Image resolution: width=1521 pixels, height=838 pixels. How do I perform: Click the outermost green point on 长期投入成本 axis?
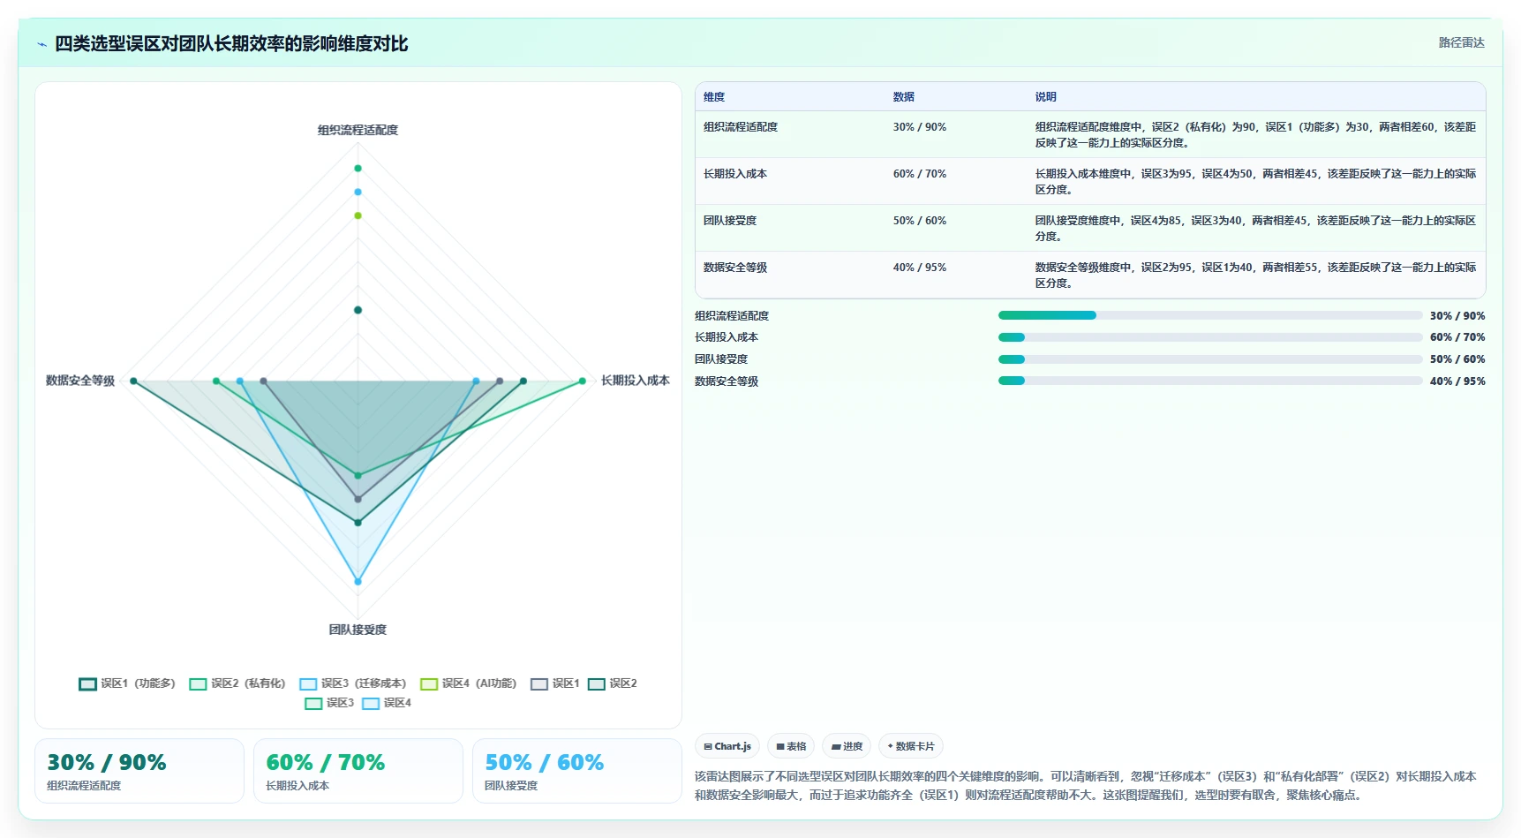582,381
